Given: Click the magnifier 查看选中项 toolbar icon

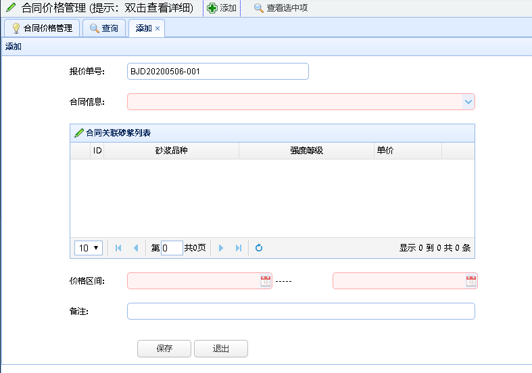Looking at the screenshot, I should coord(259,8).
